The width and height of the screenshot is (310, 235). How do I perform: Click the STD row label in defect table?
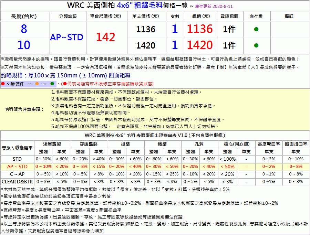pyautogui.click(x=17, y=159)
